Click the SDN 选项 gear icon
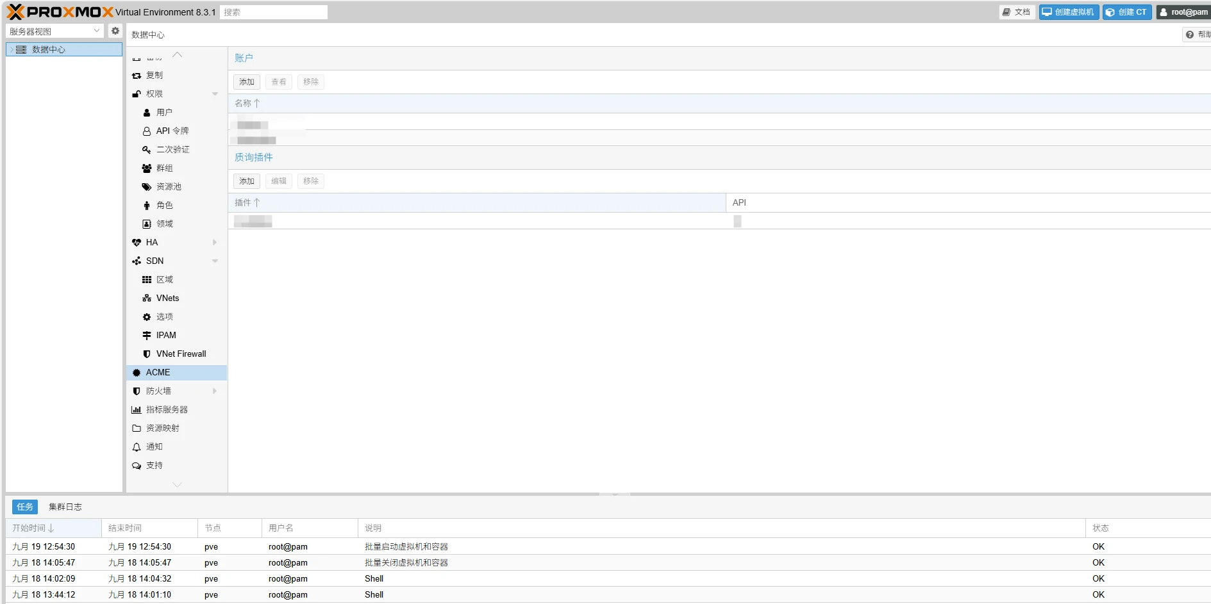This screenshot has width=1211, height=604. click(x=147, y=316)
